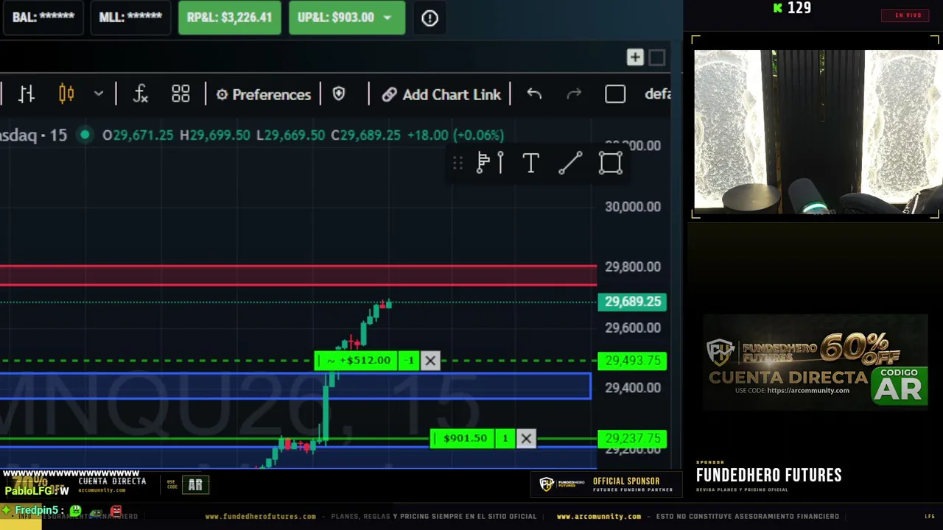Close the +$512.00 order line

click(430, 361)
